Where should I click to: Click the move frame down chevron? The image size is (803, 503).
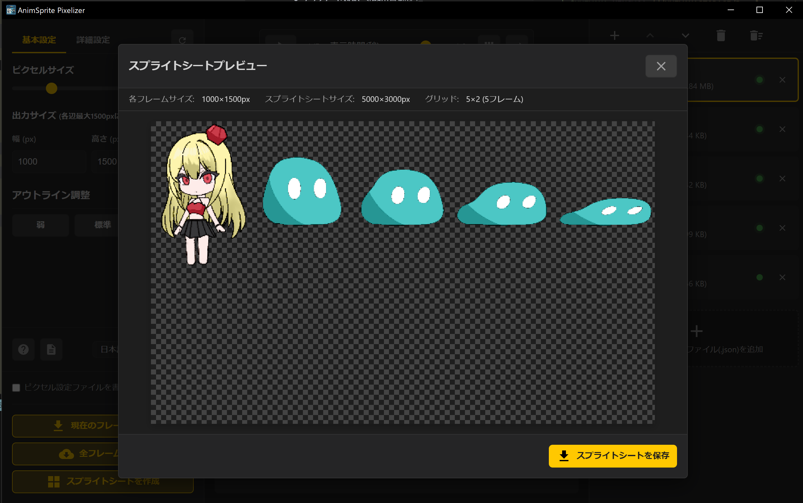point(685,35)
